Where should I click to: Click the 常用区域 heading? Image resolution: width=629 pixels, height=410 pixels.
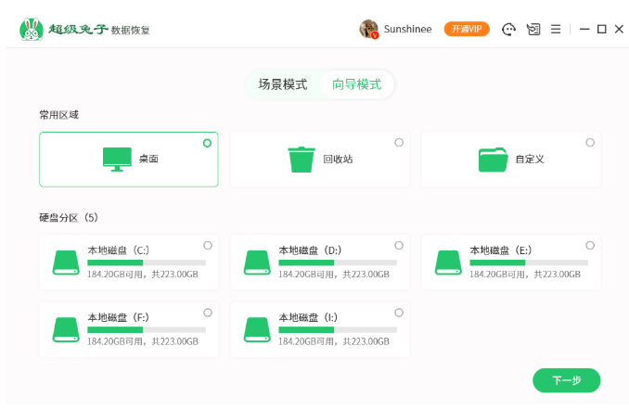[x=59, y=115]
